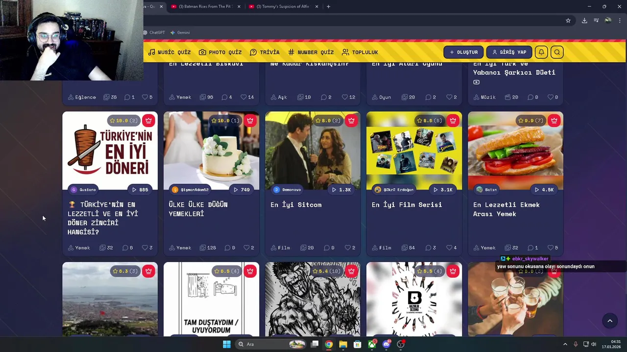Open Discord from the taskbar
Viewport: 627px width, 352px height.
(x=386, y=344)
